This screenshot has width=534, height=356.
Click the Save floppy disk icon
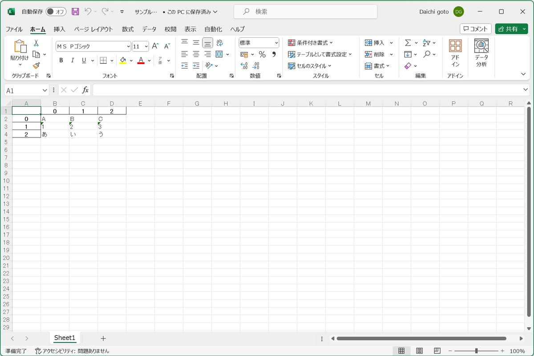(x=75, y=12)
